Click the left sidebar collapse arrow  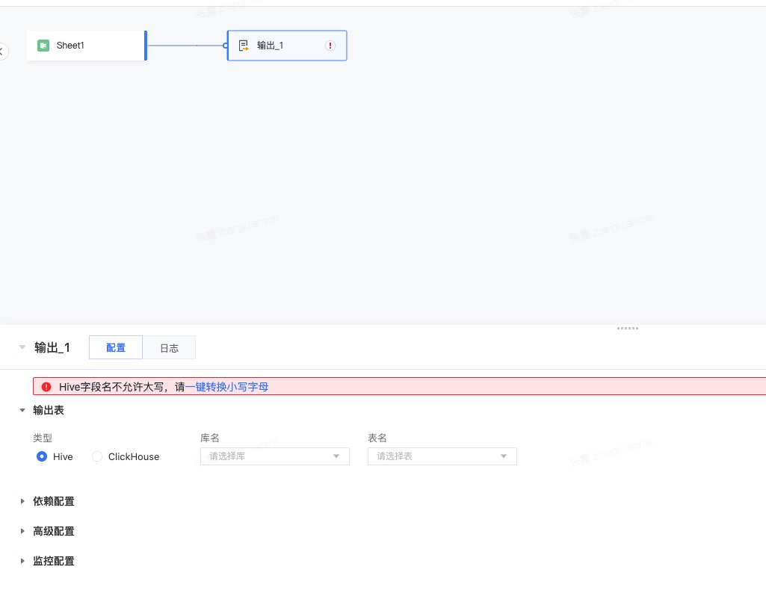[x=2, y=51]
